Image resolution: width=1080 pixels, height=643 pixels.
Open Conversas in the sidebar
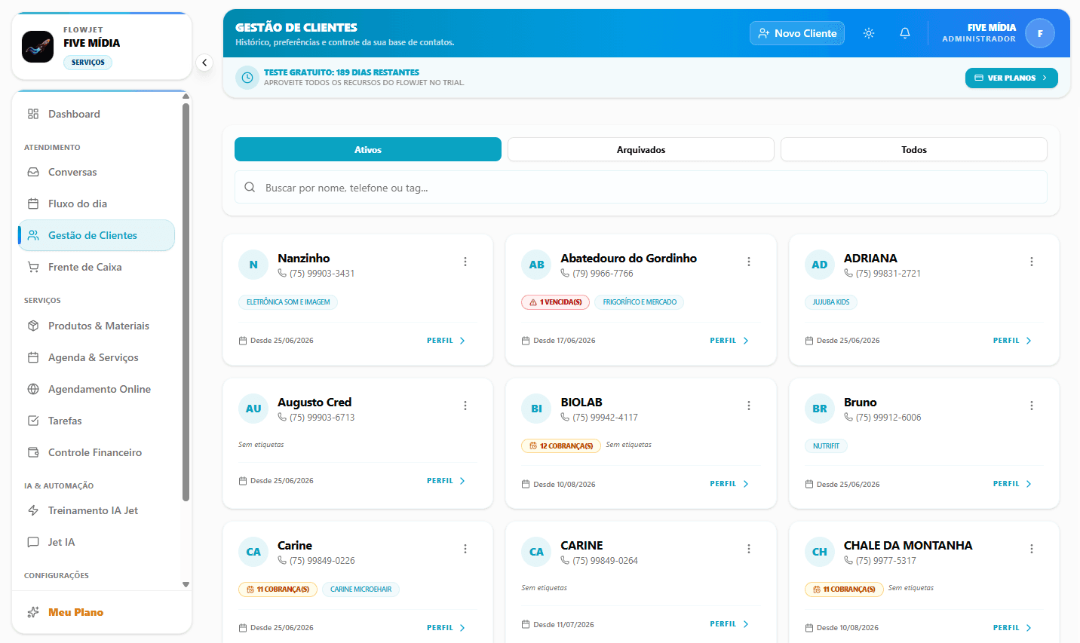pyautogui.click(x=97, y=172)
